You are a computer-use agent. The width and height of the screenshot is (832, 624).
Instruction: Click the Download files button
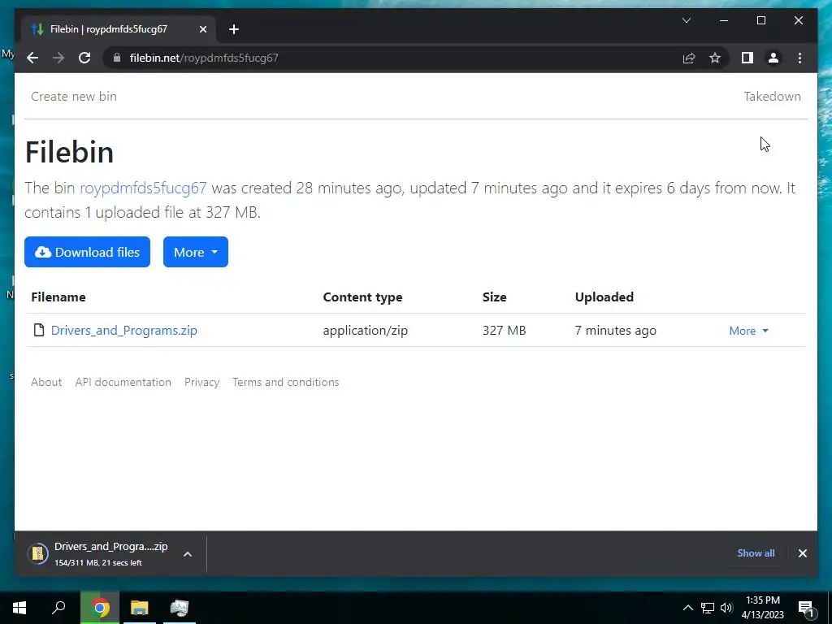click(x=87, y=252)
